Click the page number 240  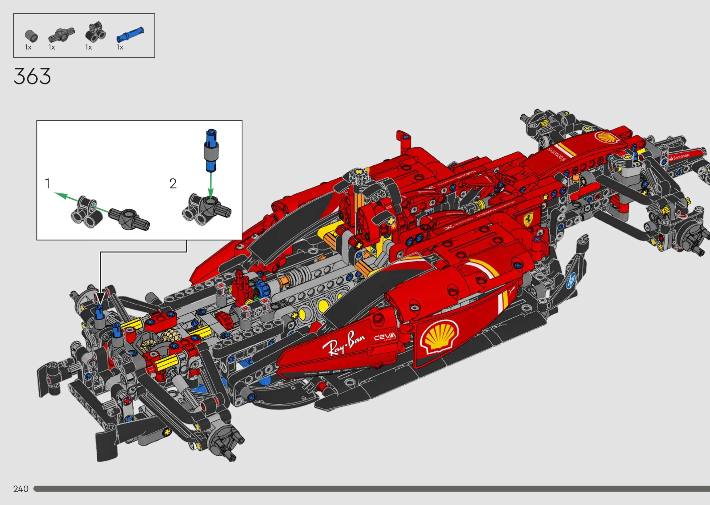click(x=21, y=489)
